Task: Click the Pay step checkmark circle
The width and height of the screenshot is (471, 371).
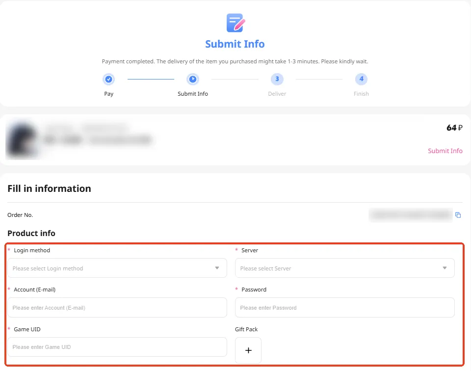Action: pos(109,79)
